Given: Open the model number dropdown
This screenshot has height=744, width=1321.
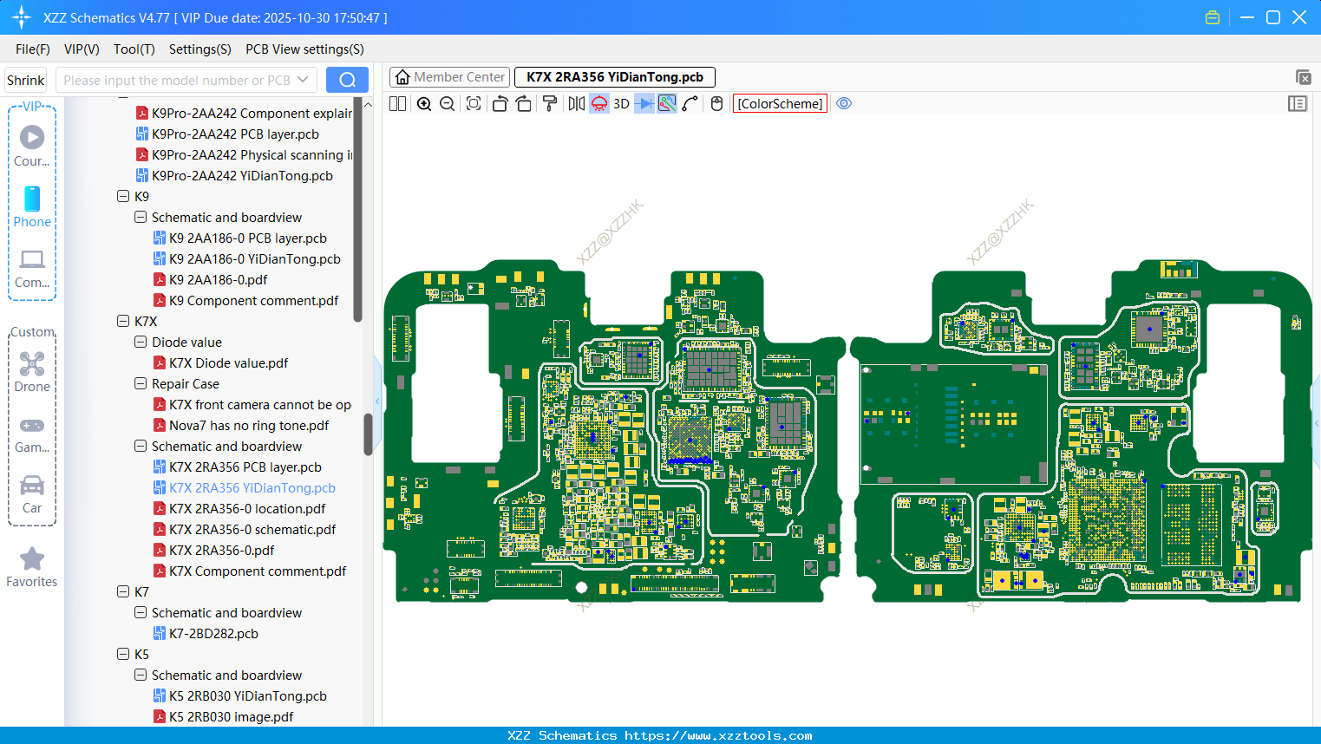Looking at the screenshot, I should point(304,79).
